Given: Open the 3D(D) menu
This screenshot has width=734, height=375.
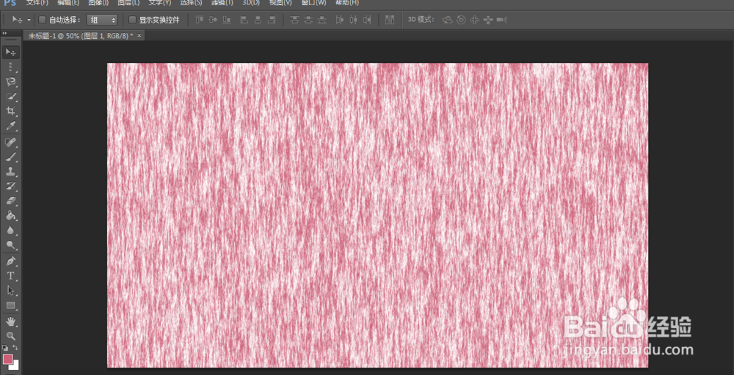Looking at the screenshot, I should (x=251, y=3).
